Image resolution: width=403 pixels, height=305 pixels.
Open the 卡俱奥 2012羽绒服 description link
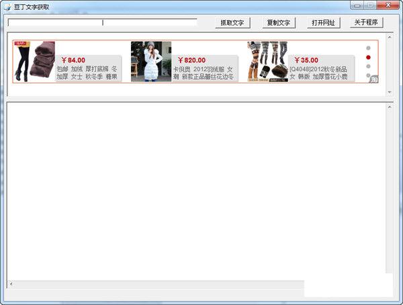point(204,73)
